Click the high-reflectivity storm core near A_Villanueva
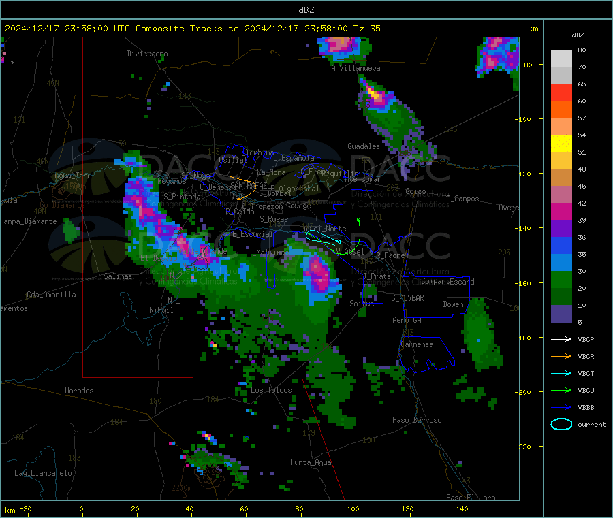This screenshot has width=613, height=518. click(375, 94)
